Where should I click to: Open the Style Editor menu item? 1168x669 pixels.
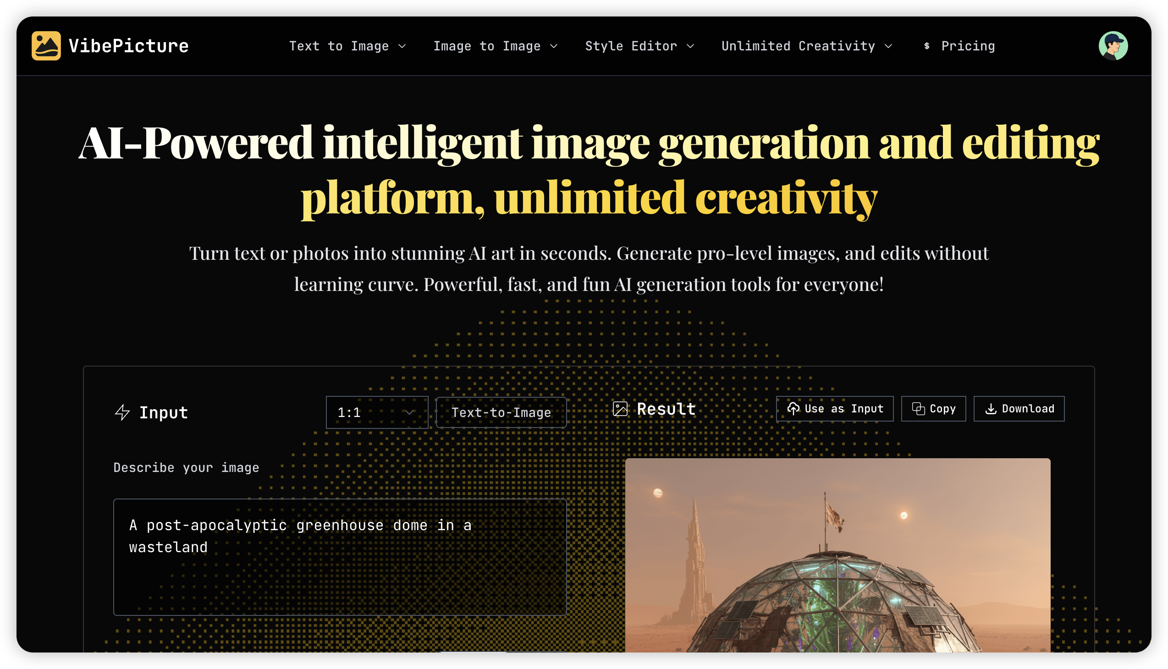pyautogui.click(x=640, y=45)
